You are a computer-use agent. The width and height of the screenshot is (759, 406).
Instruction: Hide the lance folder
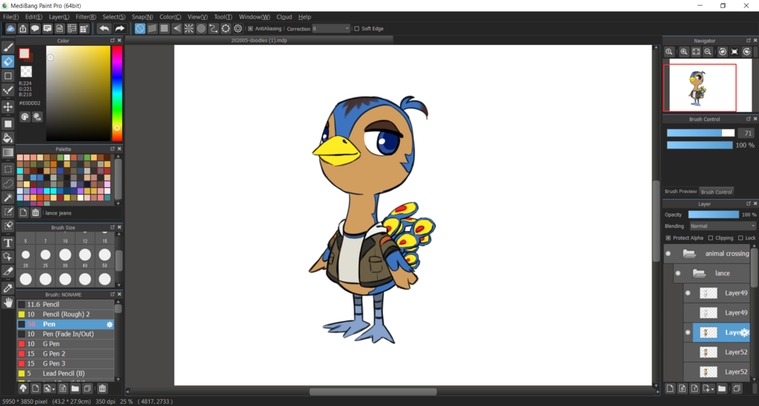point(677,273)
